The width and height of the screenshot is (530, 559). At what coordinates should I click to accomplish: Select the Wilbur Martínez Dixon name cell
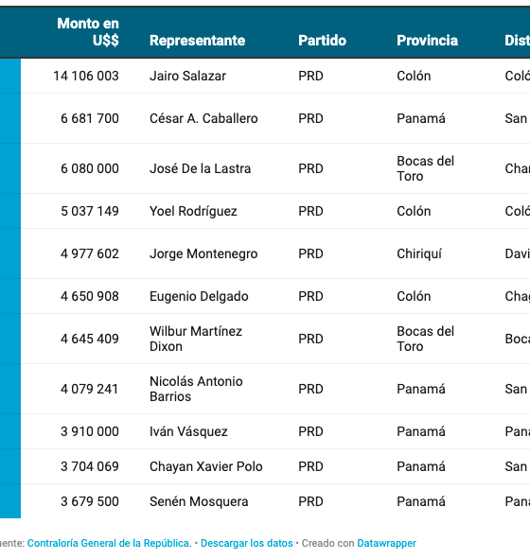coord(196,339)
